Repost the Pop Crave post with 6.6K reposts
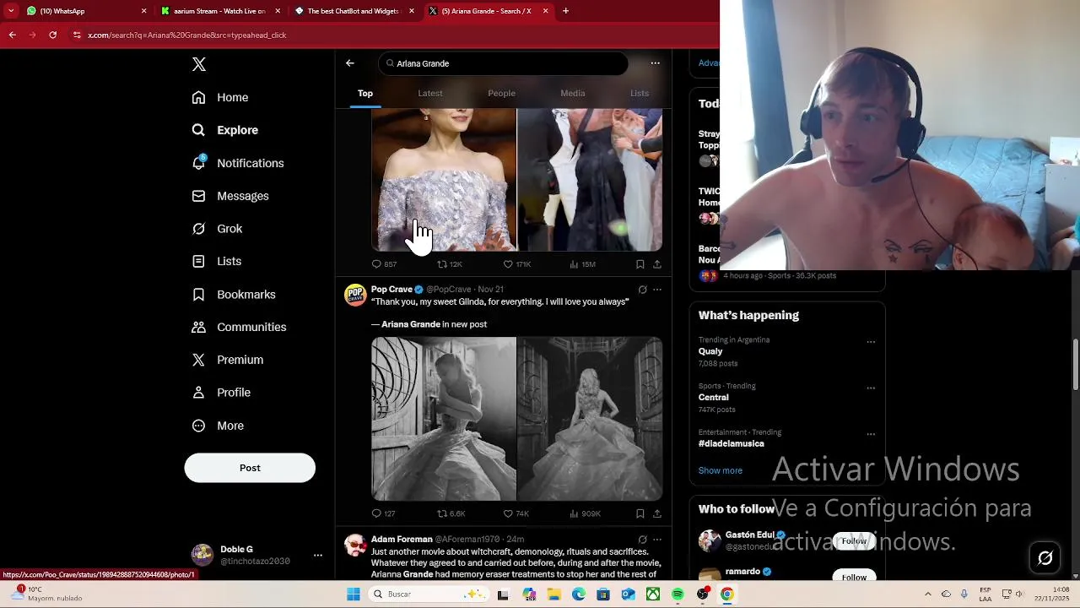Image resolution: width=1080 pixels, height=608 pixels. point(451,513)
